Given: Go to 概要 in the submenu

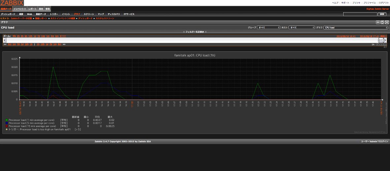Looking at the screenshot, I should click(x=21, y=14).
